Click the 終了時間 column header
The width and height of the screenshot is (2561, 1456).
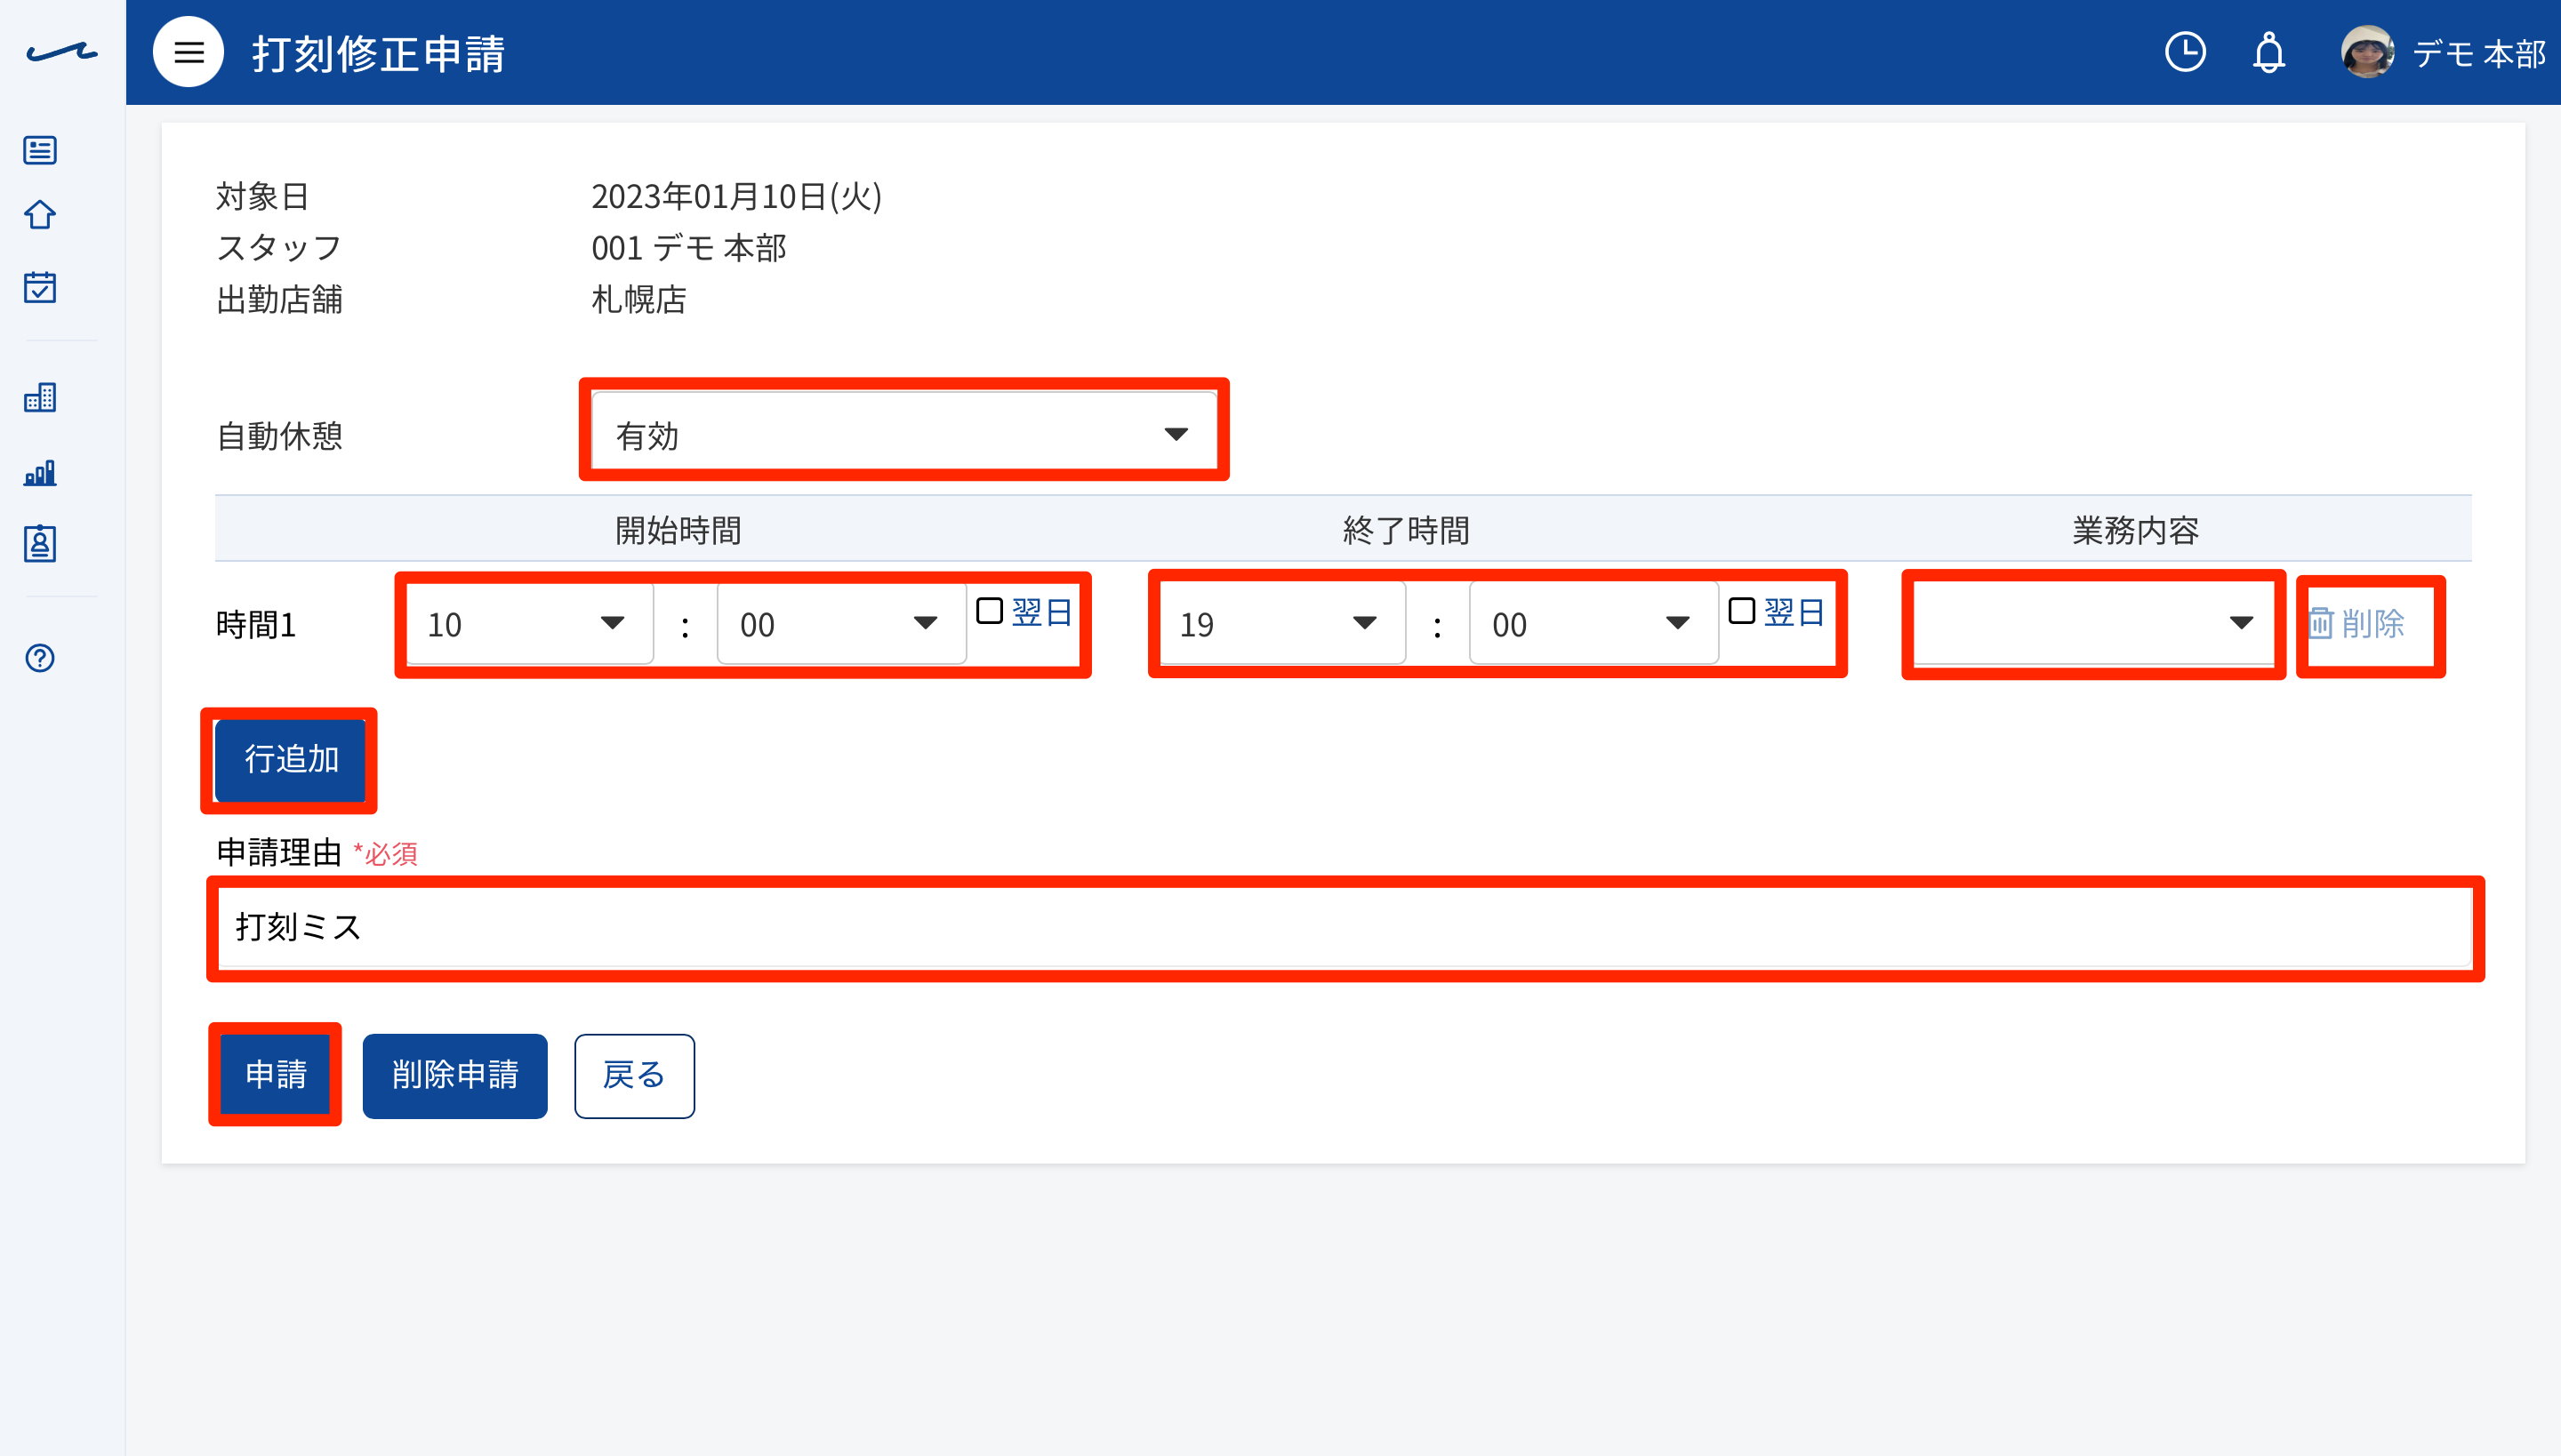(x=1407, y=530)
